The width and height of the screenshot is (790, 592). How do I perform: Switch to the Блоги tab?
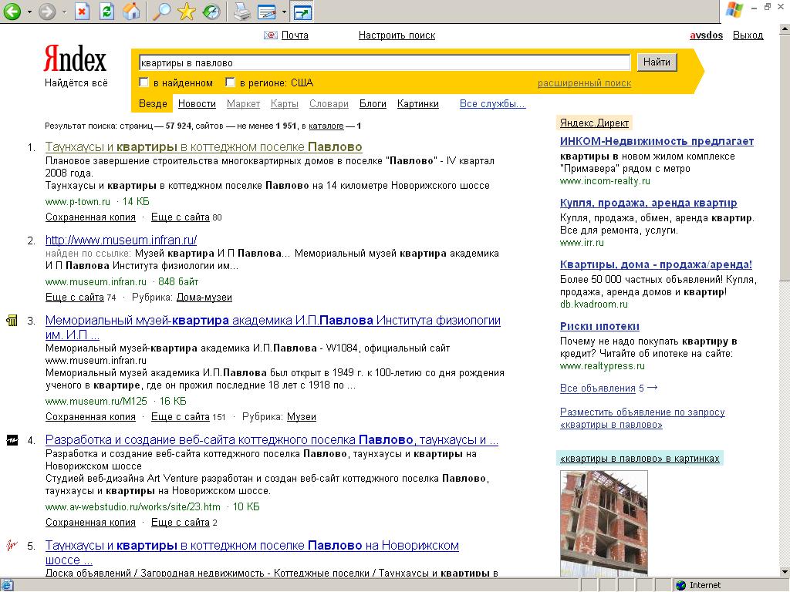(x=373, y=104)
